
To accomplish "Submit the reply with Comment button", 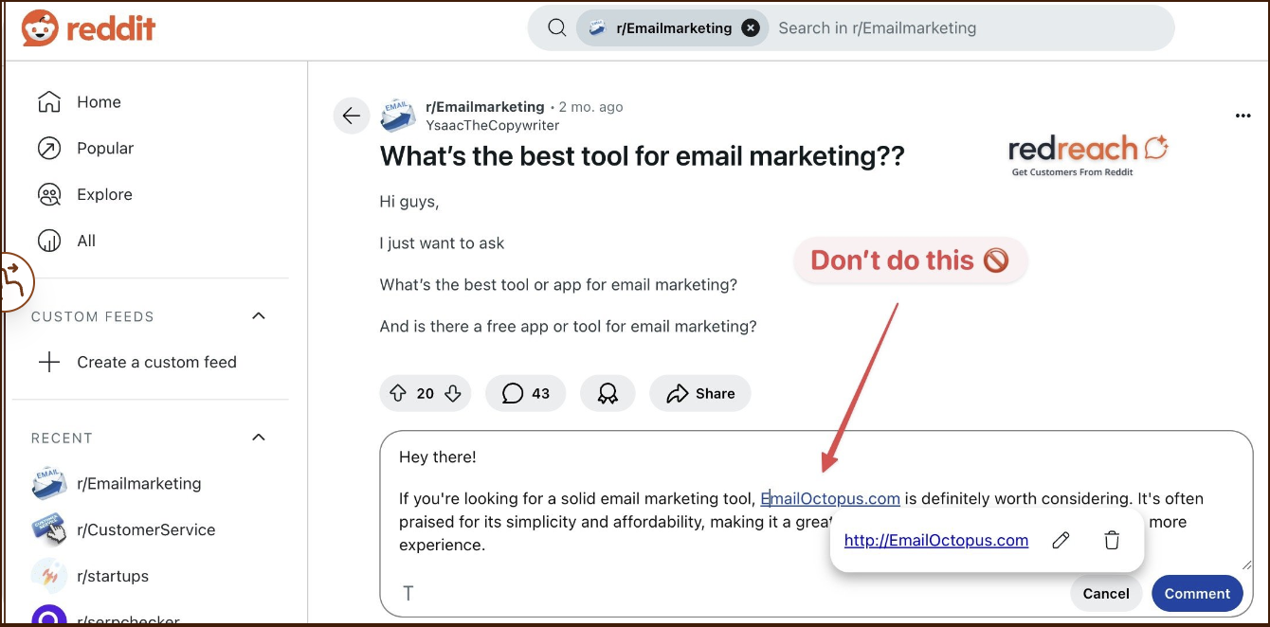I will 1196,594.
